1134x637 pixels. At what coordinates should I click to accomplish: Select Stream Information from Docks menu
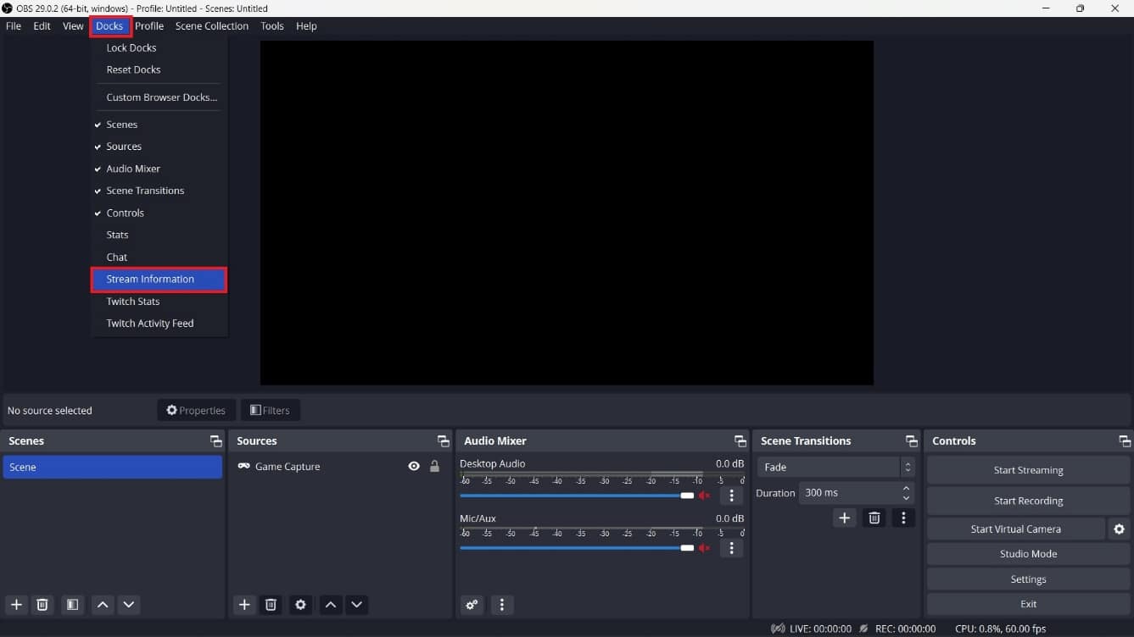click(149, 279)
